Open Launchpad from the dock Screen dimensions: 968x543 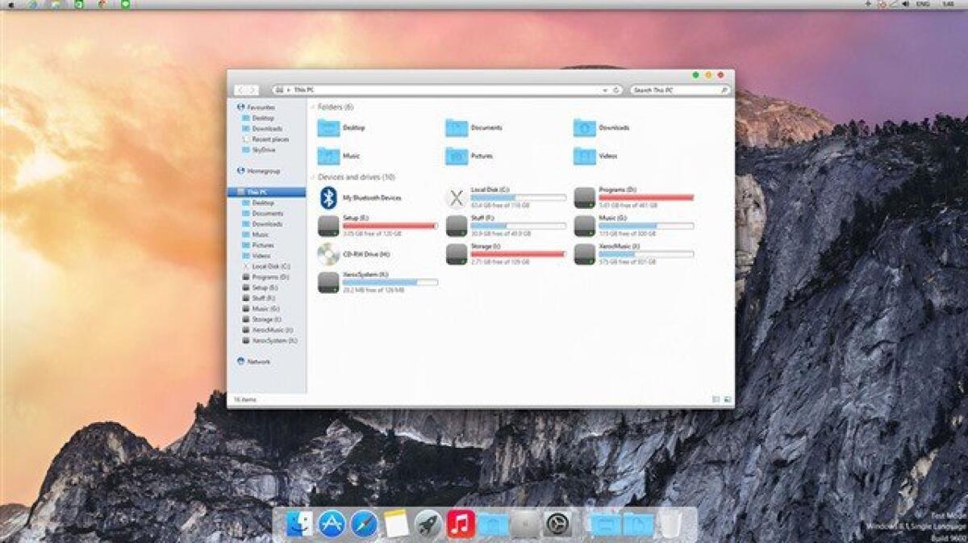click(x=426, y=524)
